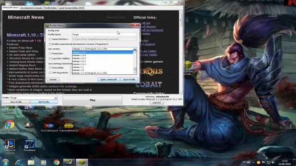Switch to Local Version Editor (NYI) tab
This screenshot has height=166, width=296.
pos(71,8)
